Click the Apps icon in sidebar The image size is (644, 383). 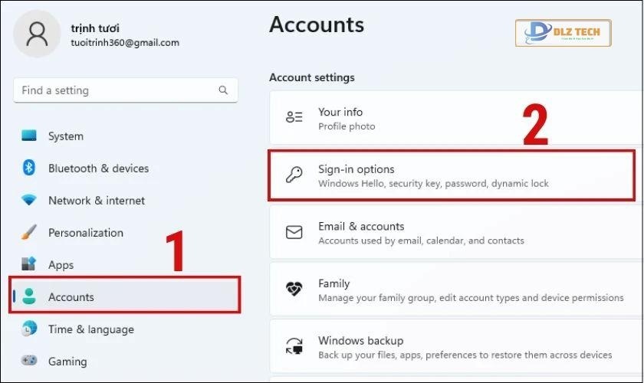(x=29, y=264)
